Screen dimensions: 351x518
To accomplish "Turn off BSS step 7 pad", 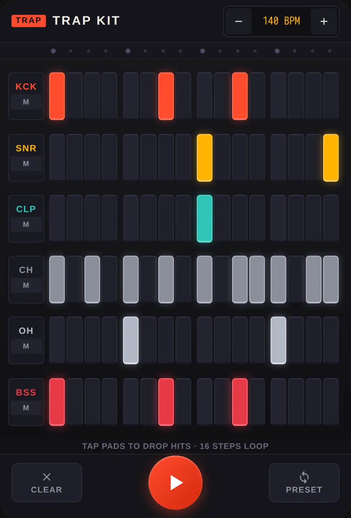I will 166,402.
